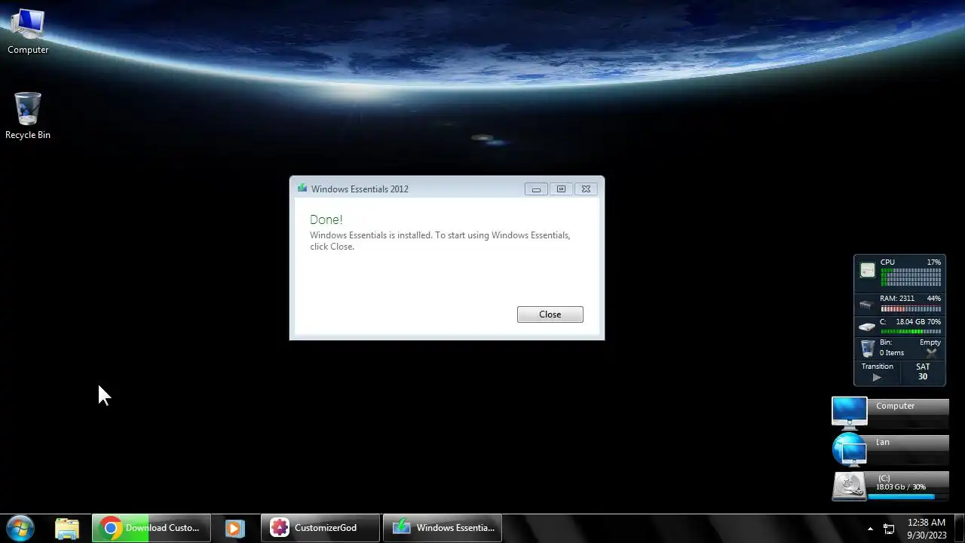Click Close in the Windows Essentials dialog

550,314
